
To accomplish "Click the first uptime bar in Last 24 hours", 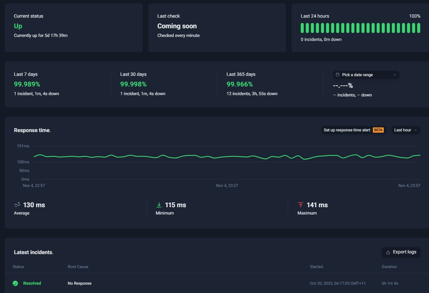I will pos(302,28).
